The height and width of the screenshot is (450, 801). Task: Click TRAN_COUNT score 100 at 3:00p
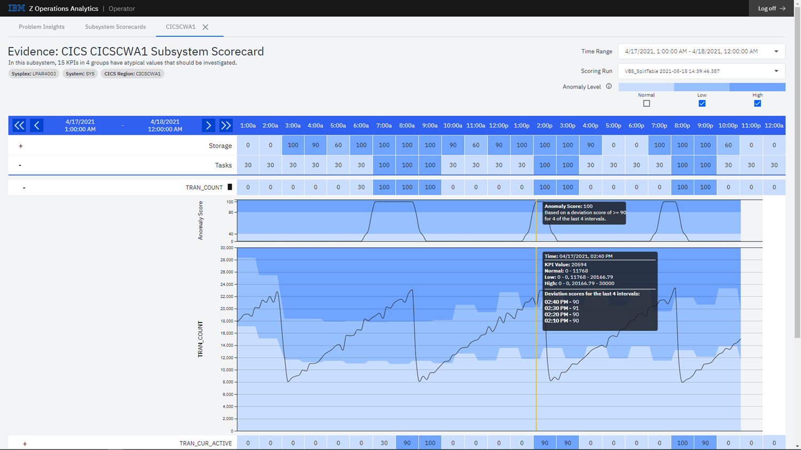[x=568, y=187]
